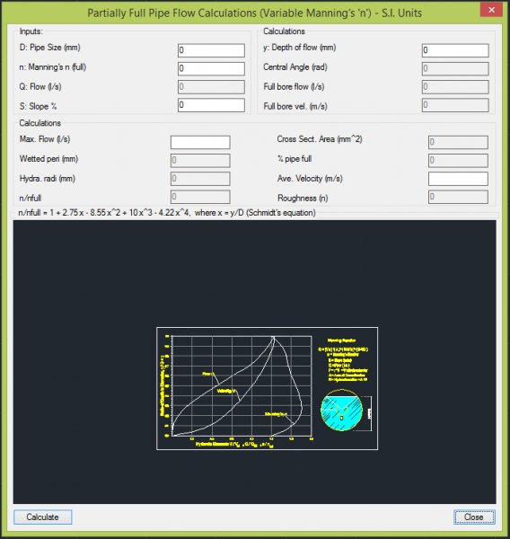Screen dimensions: 510x539
Task: Click the Close button at bottom right
Action: [x=474, y=517]
